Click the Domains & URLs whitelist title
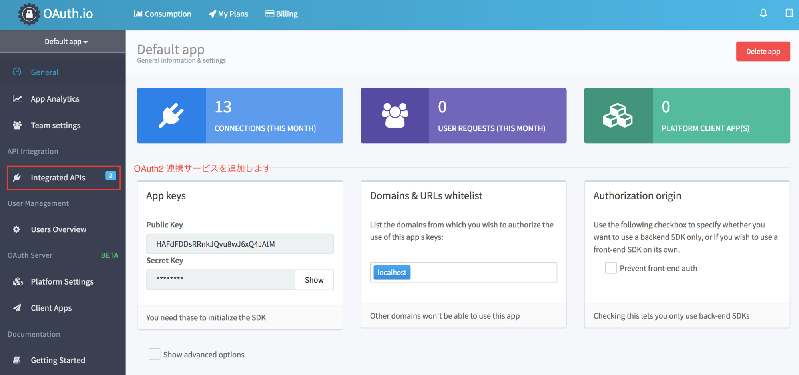Image resolution: width=799 pixels, height=375 pixels. pyautogui.click(x=426, y=196)
